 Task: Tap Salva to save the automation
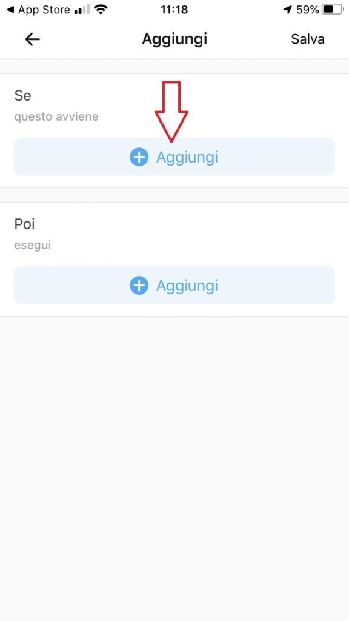click(307, 39)
